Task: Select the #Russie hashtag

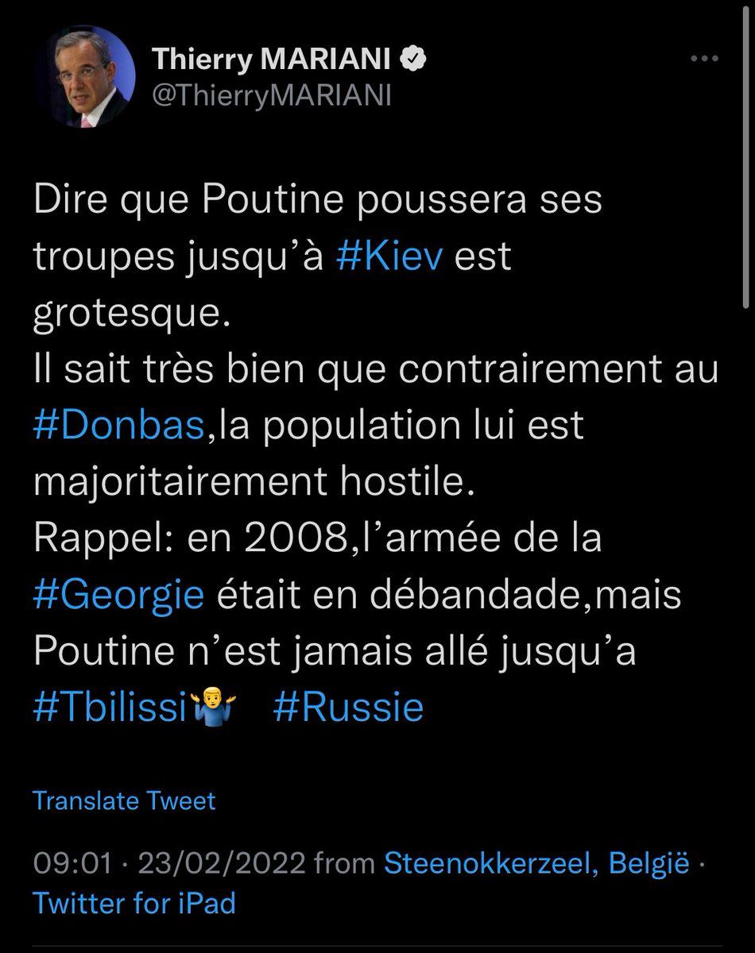Action: tap(348, 708)
